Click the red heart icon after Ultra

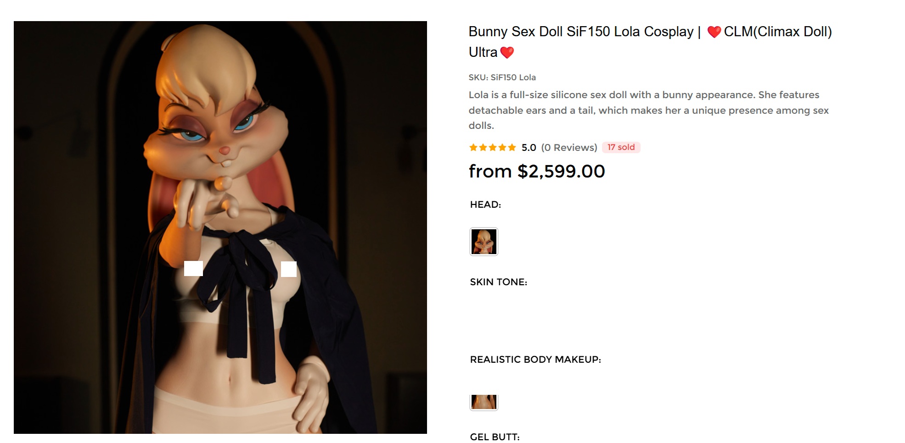507,53
